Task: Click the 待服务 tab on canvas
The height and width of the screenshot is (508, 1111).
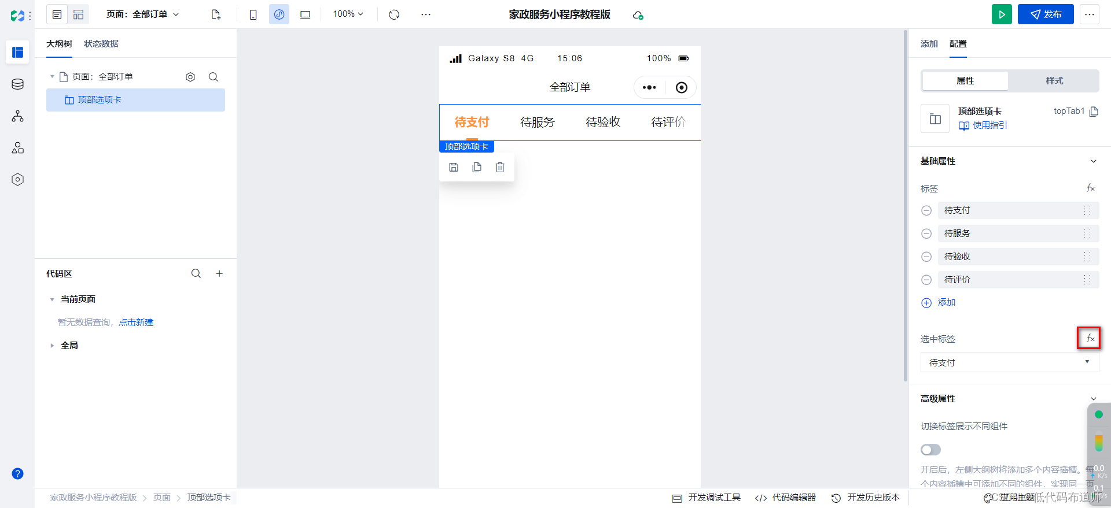Action: tap(538, 123)
